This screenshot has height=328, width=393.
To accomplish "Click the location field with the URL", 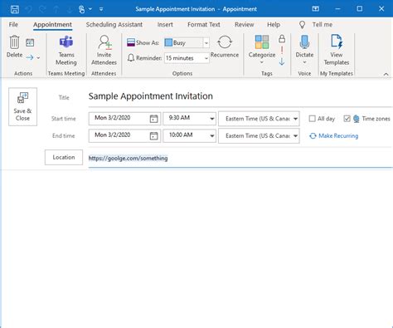I will click(x=240, y=159).
